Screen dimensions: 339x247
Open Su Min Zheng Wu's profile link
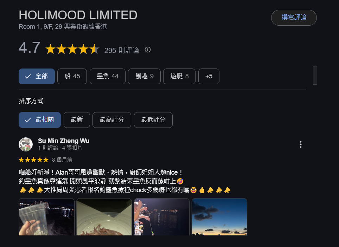coord(64,141)
